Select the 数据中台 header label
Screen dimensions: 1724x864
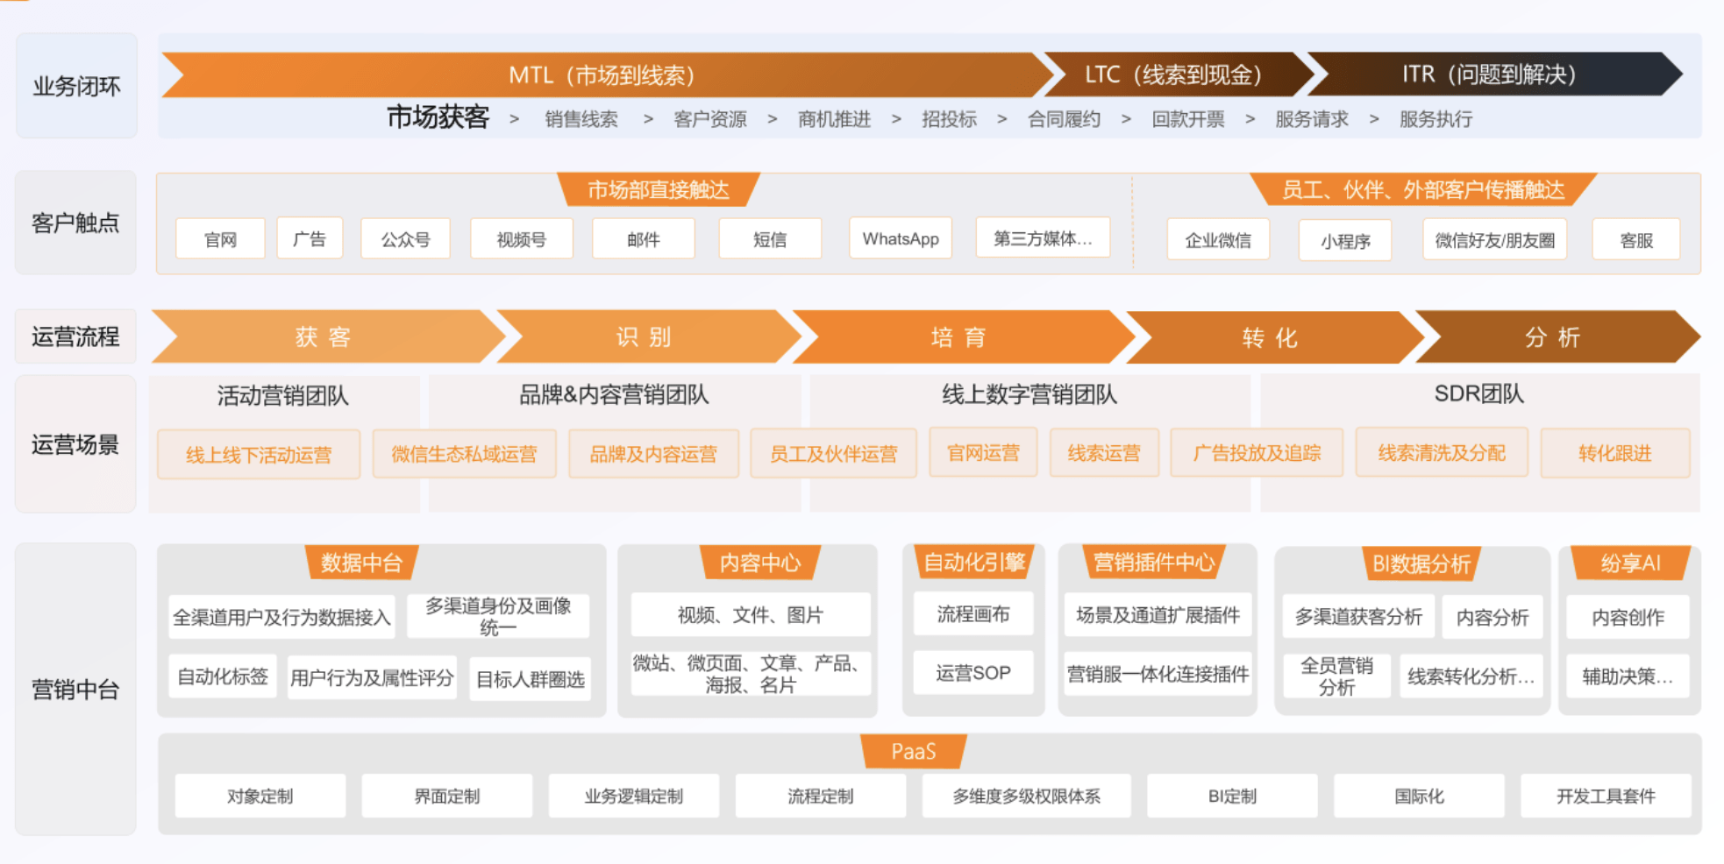[361, 563]
